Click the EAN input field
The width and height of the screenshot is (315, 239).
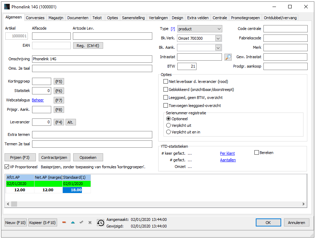[x=52, y=45]
